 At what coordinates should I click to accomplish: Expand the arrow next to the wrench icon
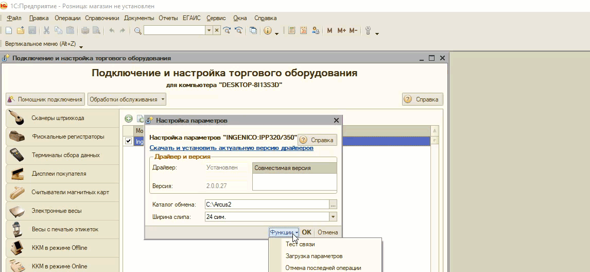(x=377, y=34)
